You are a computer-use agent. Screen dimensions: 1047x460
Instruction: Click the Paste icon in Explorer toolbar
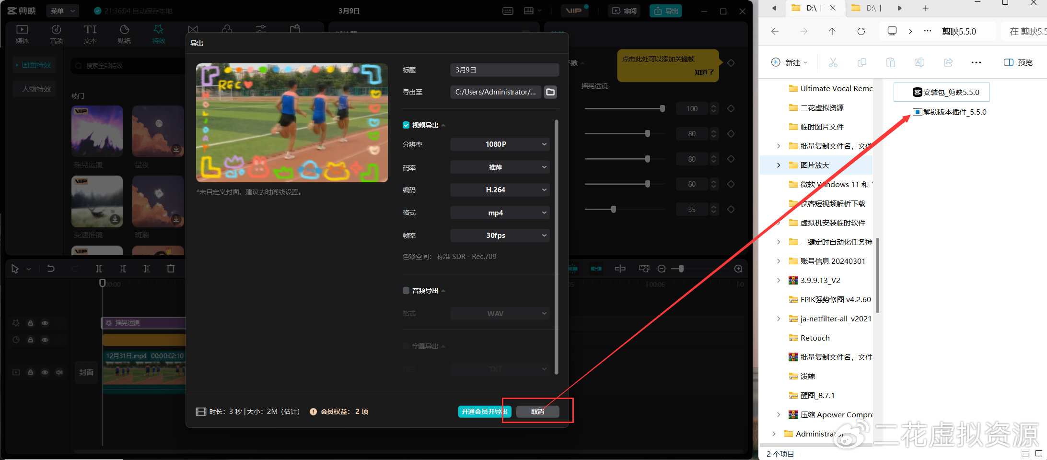pyautogui.click(x=890, y=62)
